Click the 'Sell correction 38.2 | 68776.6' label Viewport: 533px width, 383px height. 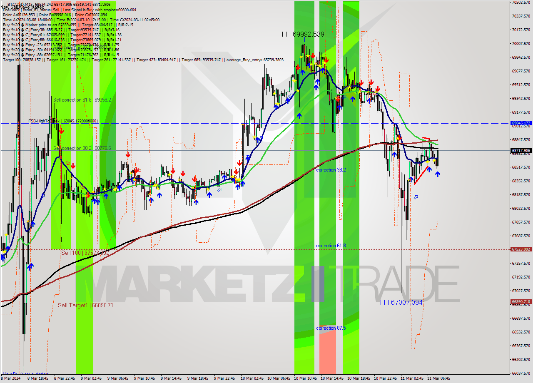pos(82,148)
